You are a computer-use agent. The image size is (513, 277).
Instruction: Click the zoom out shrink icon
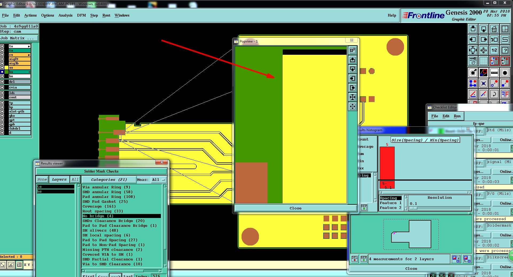[484, 50]
